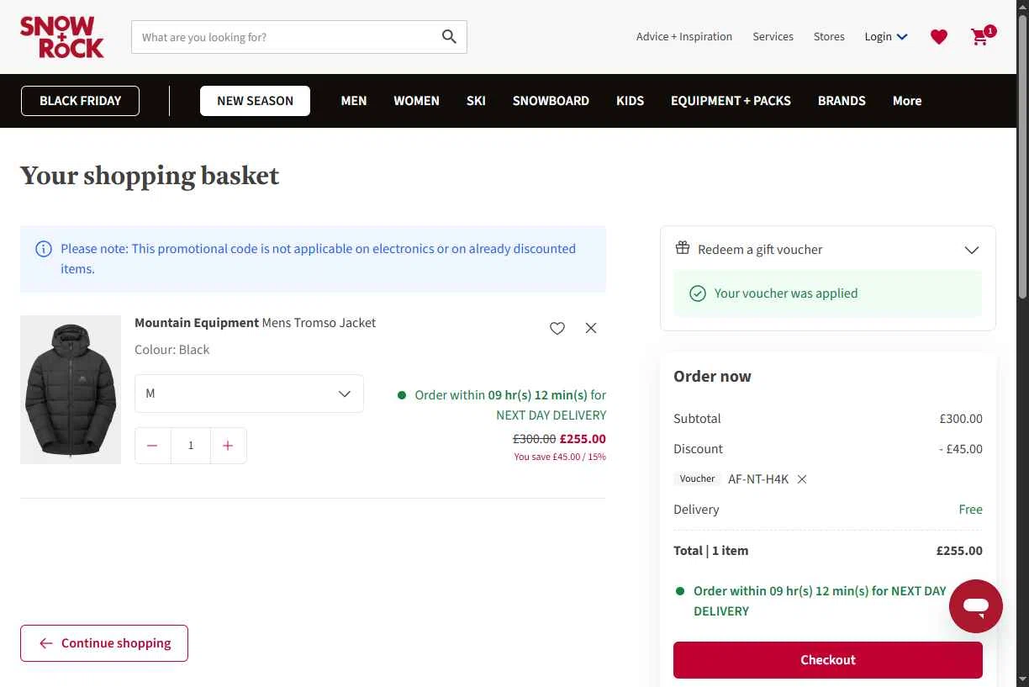Click the info icon in promo note
Screen dimensions: 1029x687
pos(43,249)
